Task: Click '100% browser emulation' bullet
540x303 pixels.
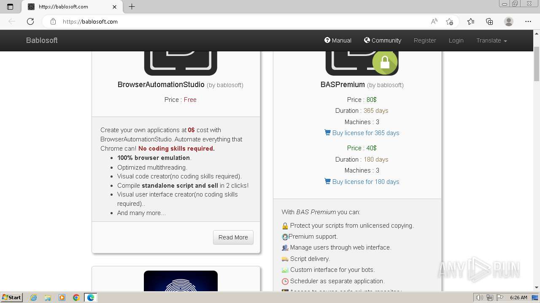Action: click(154, 158)
